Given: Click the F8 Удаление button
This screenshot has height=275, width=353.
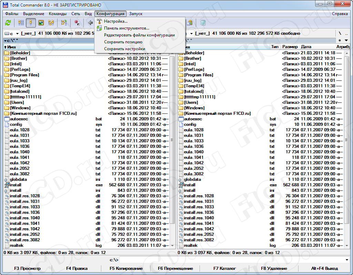Looking at the screenshot, I should point(274,268).
